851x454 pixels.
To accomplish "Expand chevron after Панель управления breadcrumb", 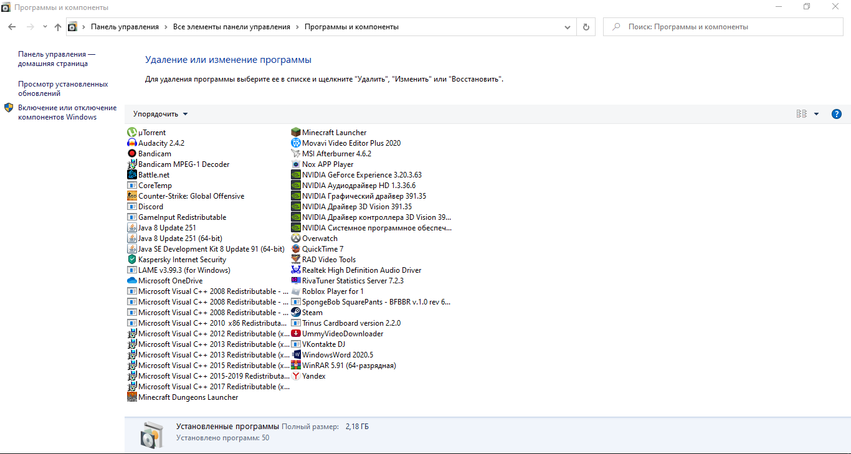I will (166, 27).
